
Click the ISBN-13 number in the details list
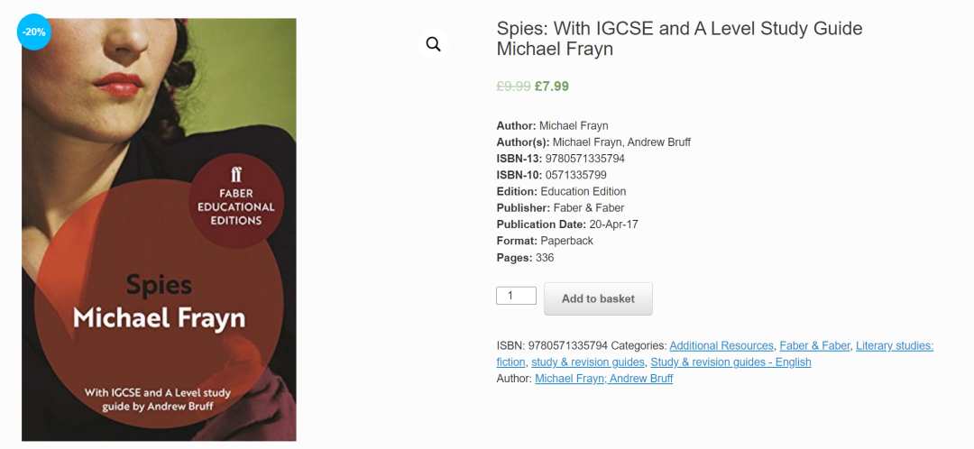584,159
